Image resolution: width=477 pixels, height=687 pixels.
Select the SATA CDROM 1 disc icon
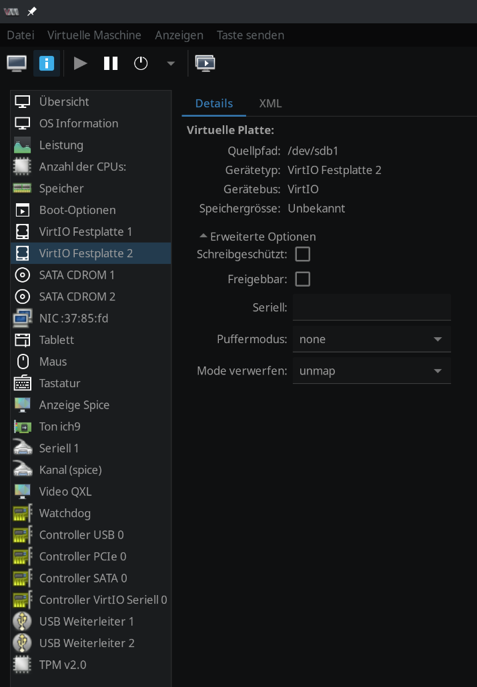[23, 275]
